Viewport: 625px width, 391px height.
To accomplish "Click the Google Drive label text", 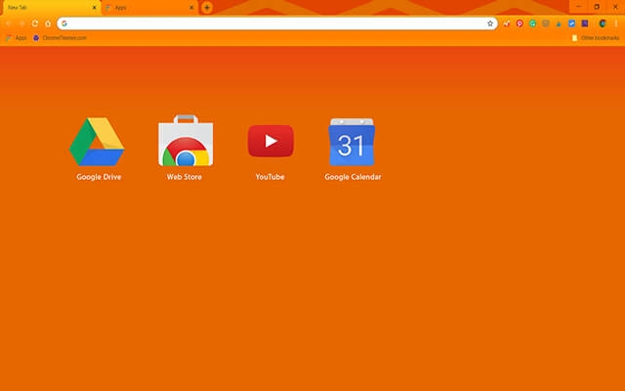I will tap(99, 177).
